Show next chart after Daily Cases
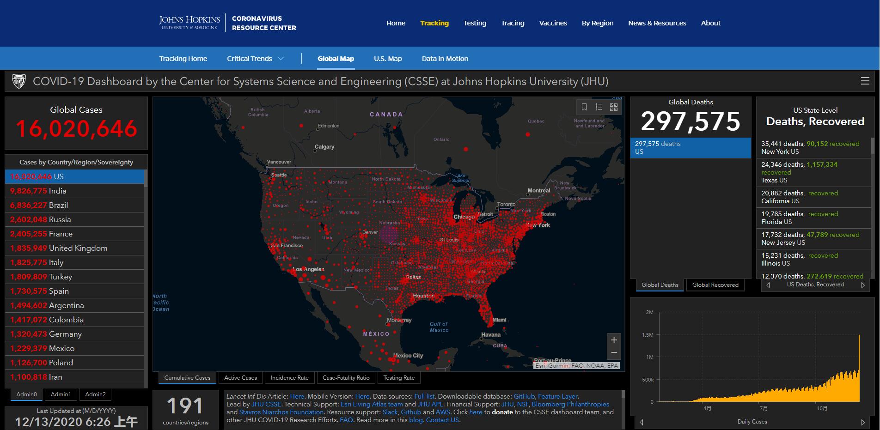Screen dimensions: 880x430 pos(862,422)
